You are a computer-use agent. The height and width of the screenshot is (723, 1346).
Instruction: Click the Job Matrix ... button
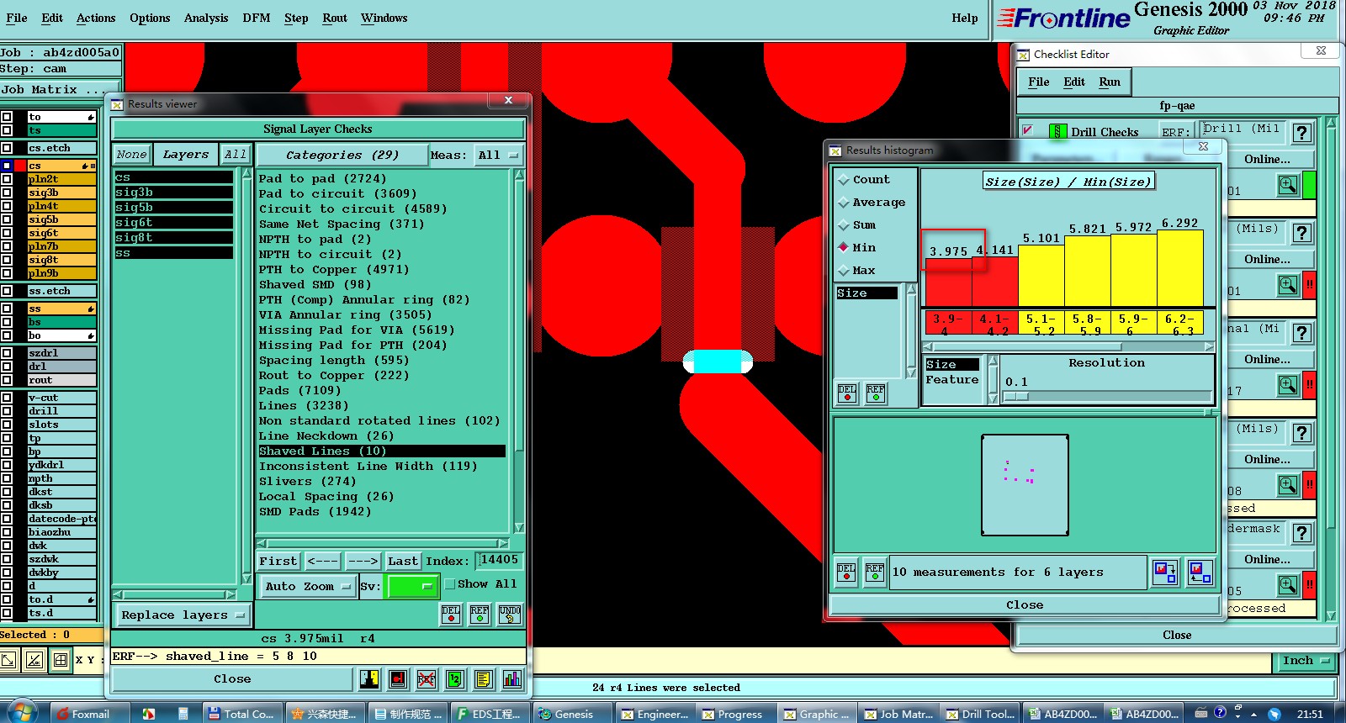60,90
